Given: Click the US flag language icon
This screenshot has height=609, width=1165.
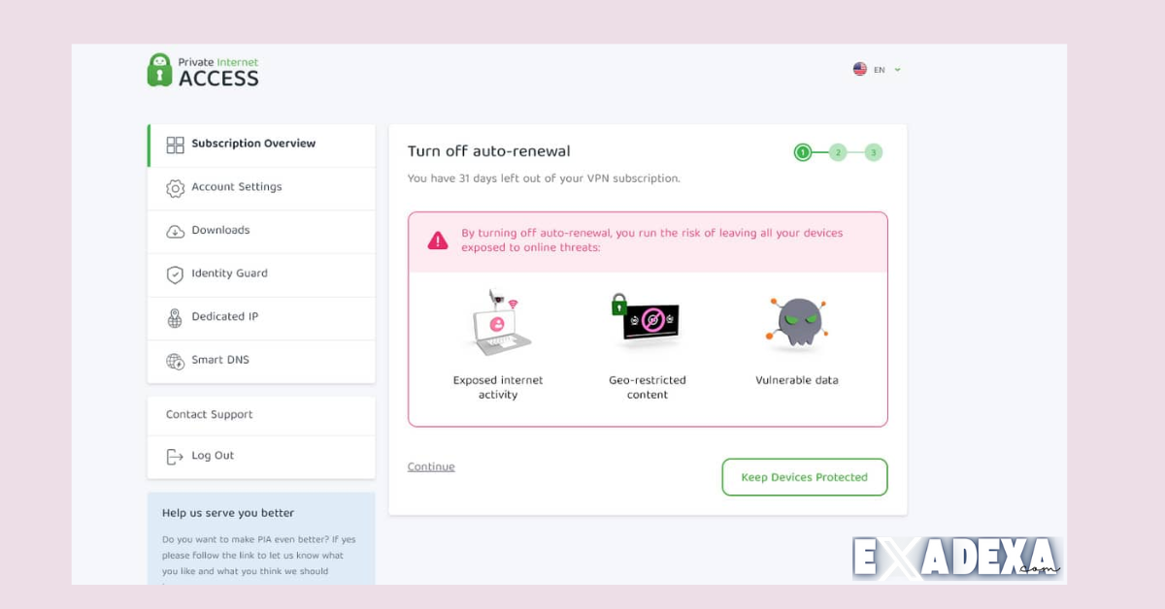Looking at the screenshot, I should point(860,69).
